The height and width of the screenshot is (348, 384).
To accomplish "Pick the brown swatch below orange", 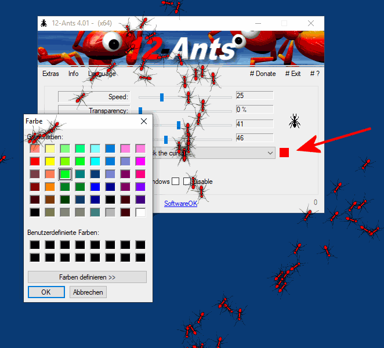I will click(x=50, y=200).
